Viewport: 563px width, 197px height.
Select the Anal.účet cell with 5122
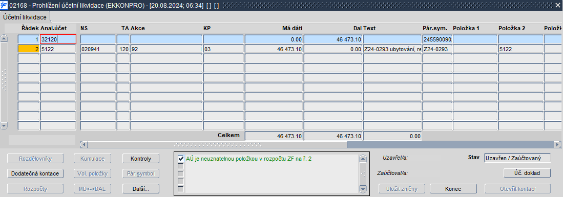pos(58,49)
